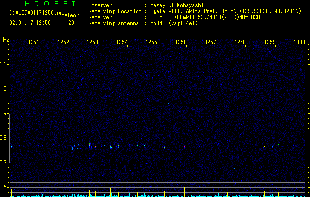Image resolution: width=310 pixels, height=197 pixels.
Task: Select the A504HB(yagi 4el) antenna text
Action: tap(174, 23)
